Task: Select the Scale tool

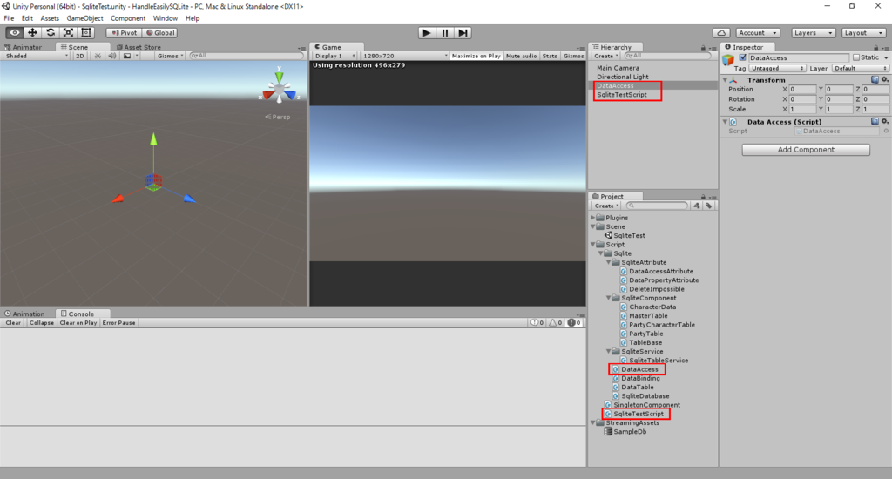Action: click(x=68, y=33)
